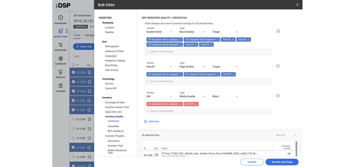
Task: Open the Exchanges arrows icon
Action: pos(61,45)
